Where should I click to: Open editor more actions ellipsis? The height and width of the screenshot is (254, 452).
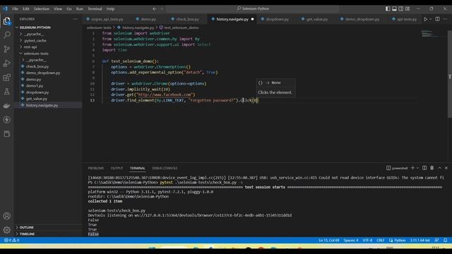[446, 19]
